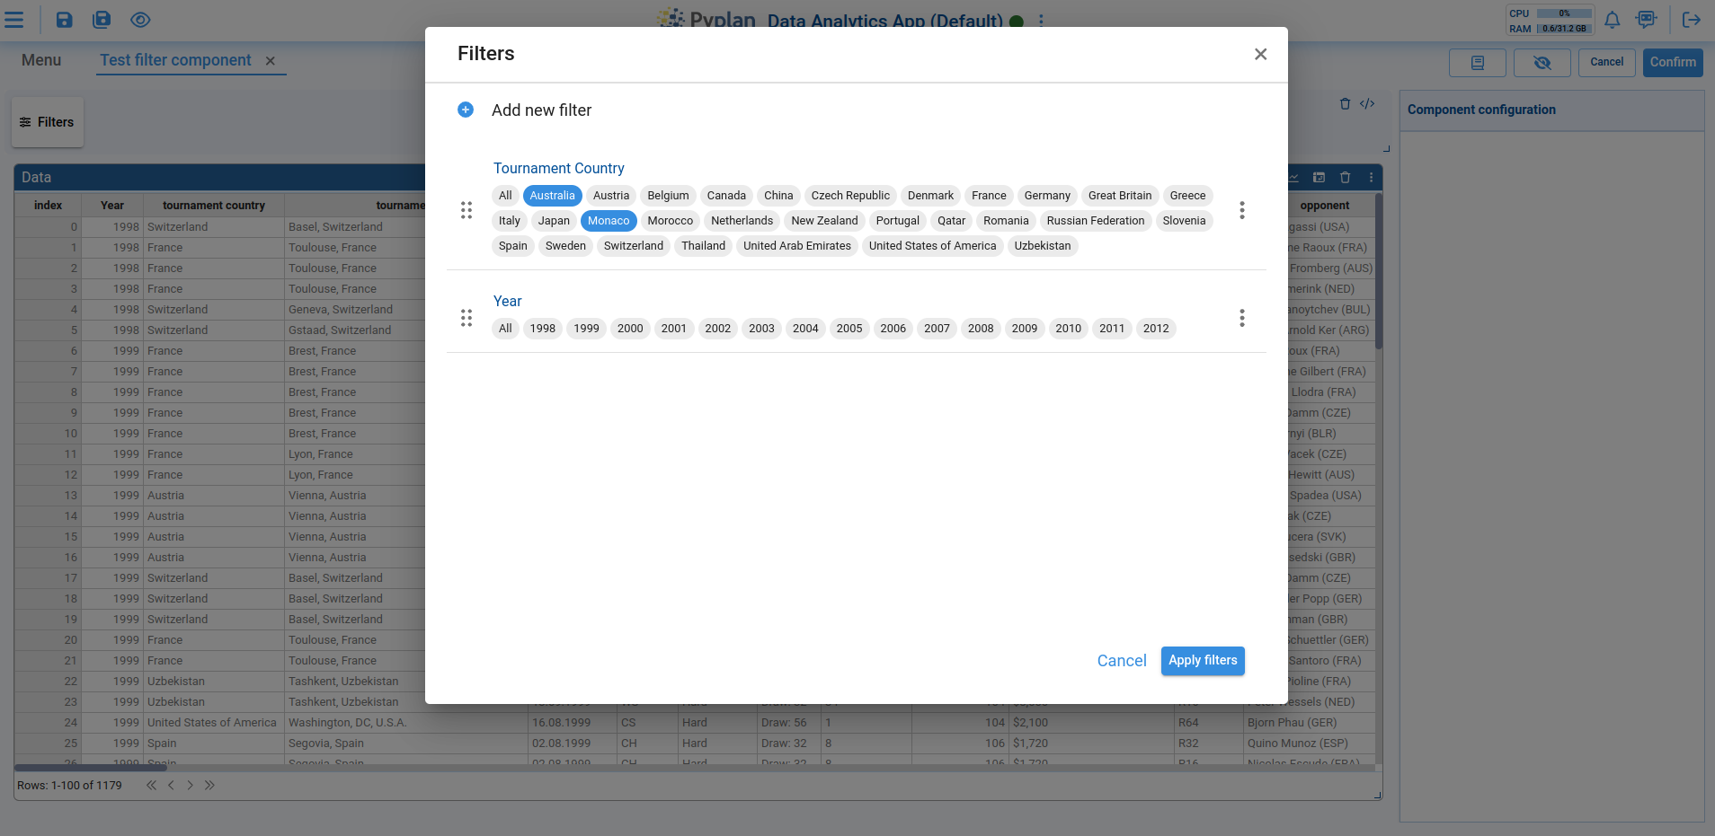
Task: Open Tournament Country filter options menu
Action: (x=1241, y=210)
